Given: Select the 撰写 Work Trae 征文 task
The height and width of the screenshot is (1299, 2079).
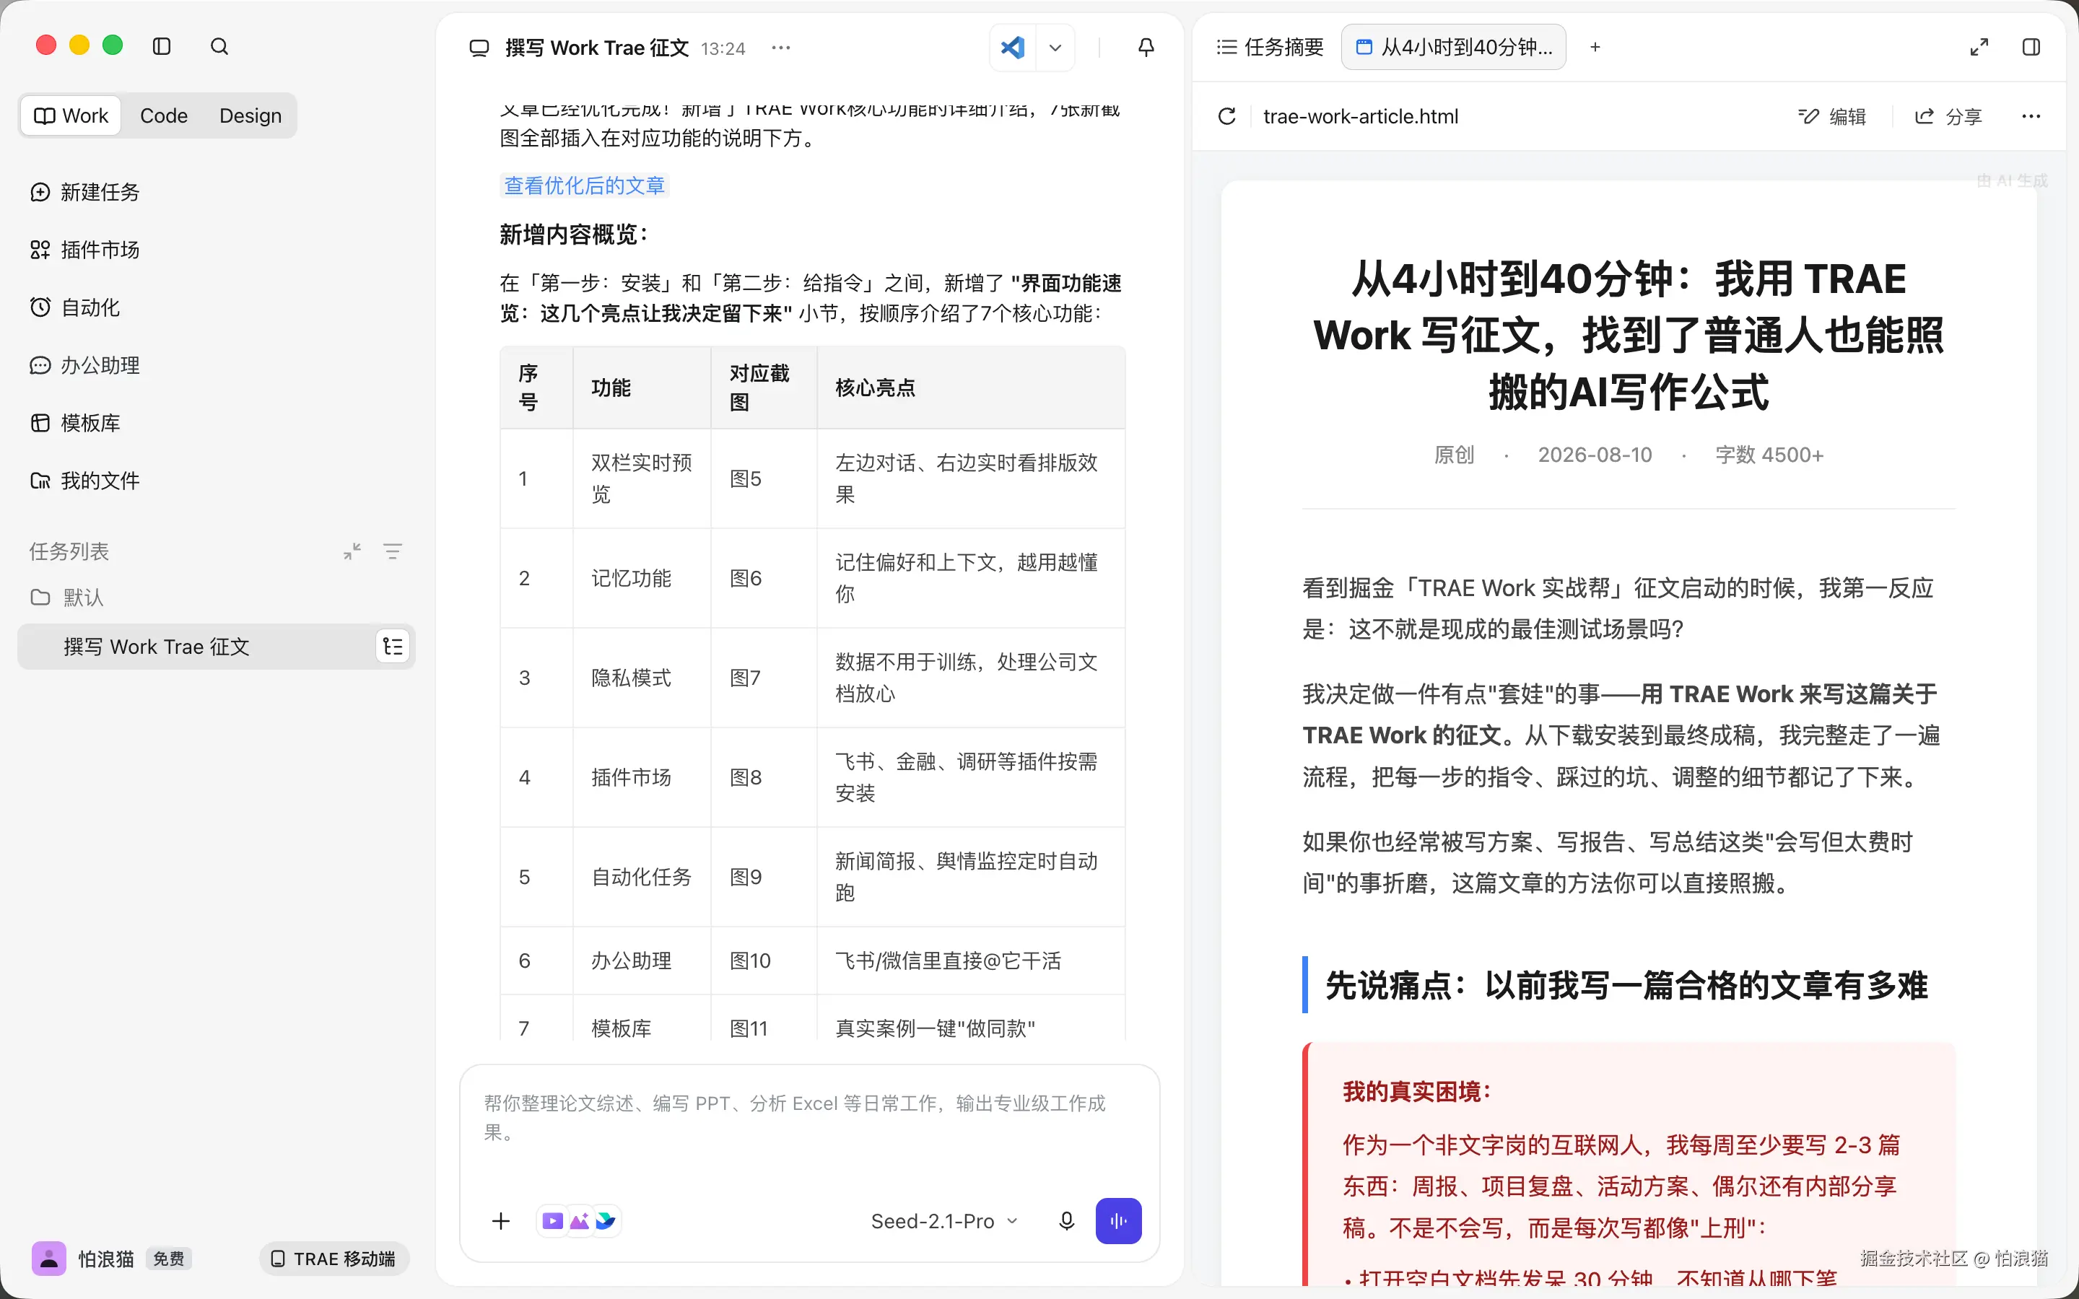Looking at the screenshot, I should coord(216,647).
